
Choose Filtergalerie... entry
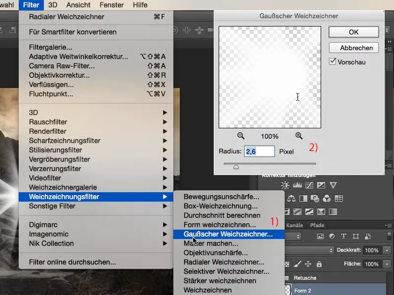click(x=96, y=47)
